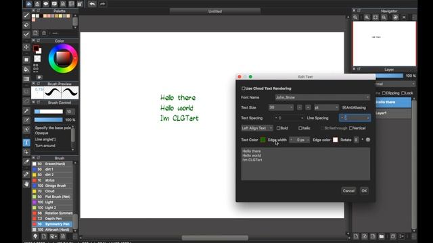Click the add new layer icon at the Layer panel bottom
This screenshot has height=243, width=433.
(x=356, y=236)
